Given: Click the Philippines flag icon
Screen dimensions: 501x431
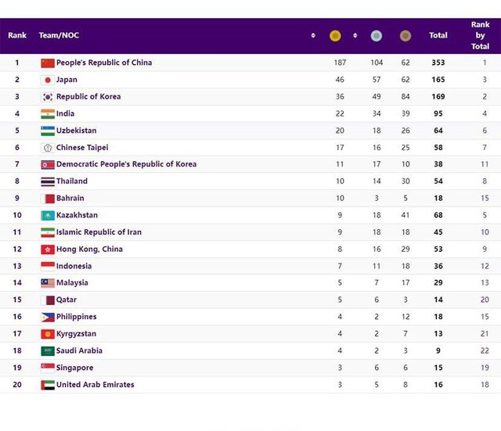Looking at the screenshot, I should (x=47, y=317).
